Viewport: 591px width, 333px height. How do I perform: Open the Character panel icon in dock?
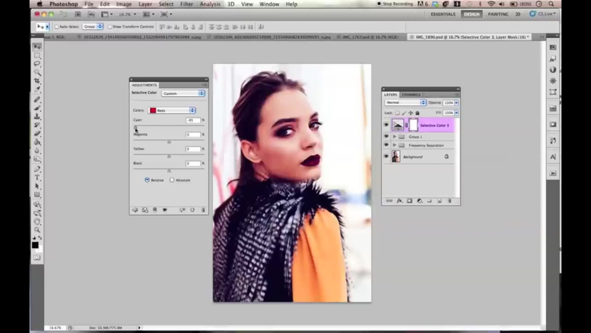[x=553, y=157]
